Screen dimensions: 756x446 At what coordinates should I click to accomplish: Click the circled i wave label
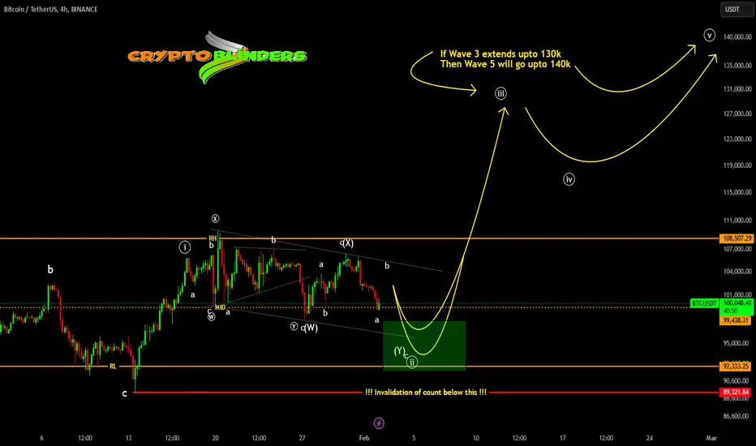pos(185,247)
